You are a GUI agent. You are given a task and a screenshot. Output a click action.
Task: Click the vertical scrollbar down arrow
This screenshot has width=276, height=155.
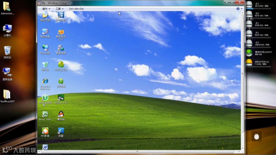tap(243, 148)
